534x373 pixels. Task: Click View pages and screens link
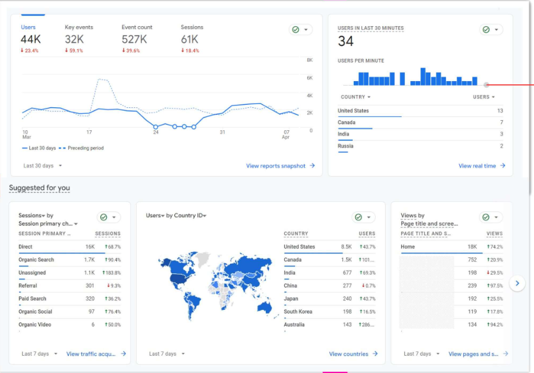(x=473, y=354)
